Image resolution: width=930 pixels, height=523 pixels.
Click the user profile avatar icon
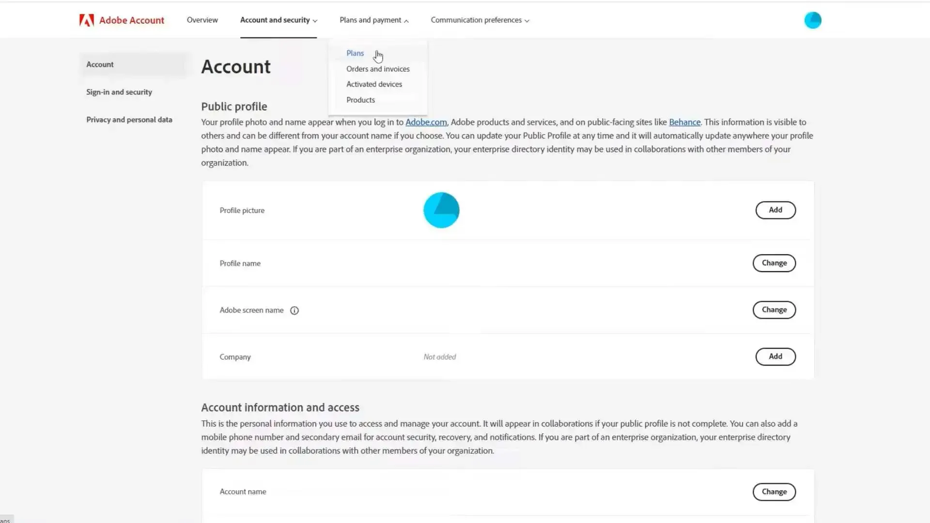click(x=812, y=20)
